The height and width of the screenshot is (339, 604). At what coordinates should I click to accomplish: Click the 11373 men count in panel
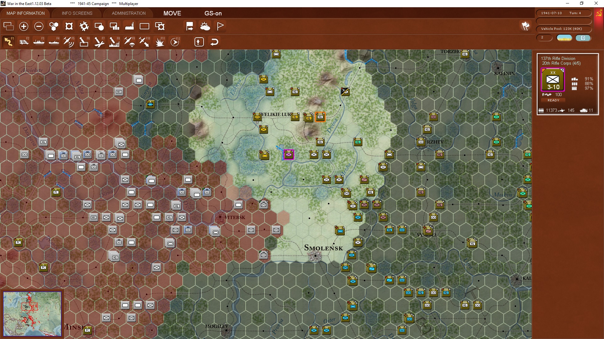pos(551,110)
